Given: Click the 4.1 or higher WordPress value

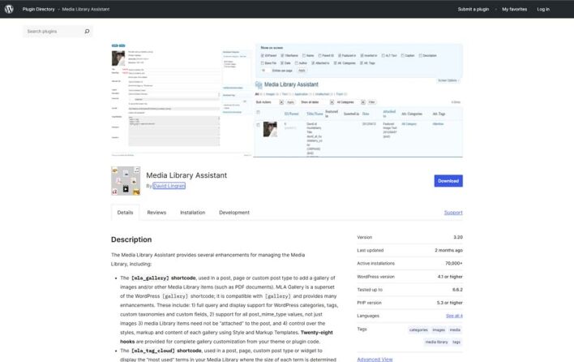Looking at the screenshot, I should coord(450,277).
